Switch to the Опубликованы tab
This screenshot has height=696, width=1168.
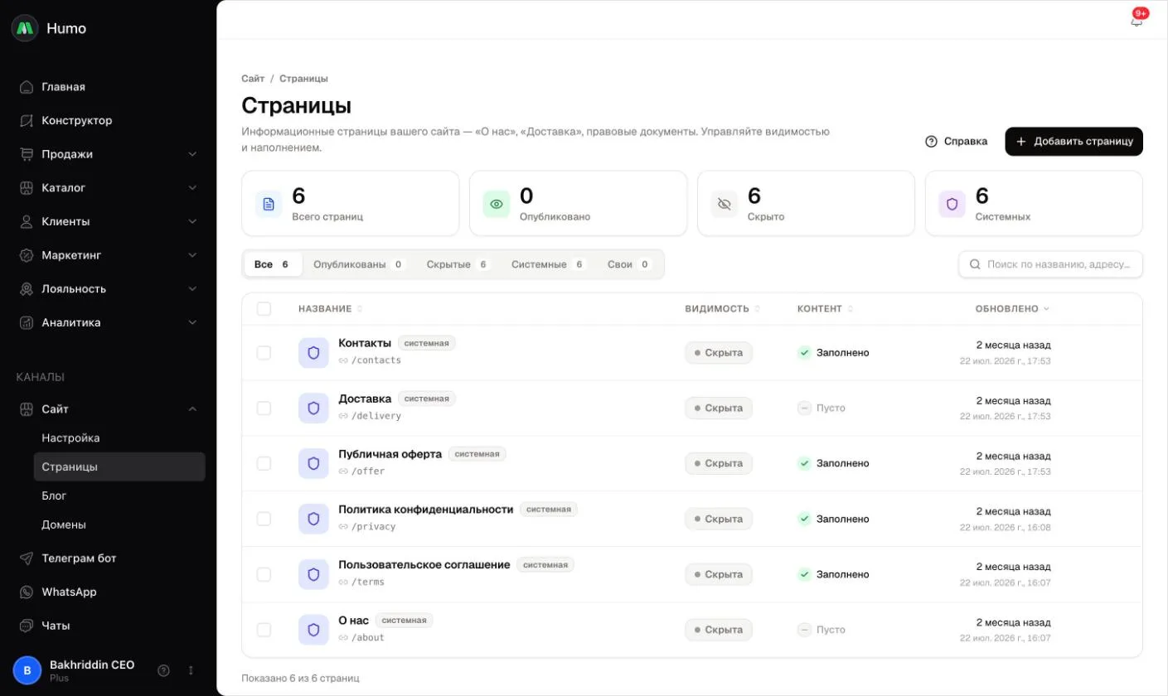[359, 264]
